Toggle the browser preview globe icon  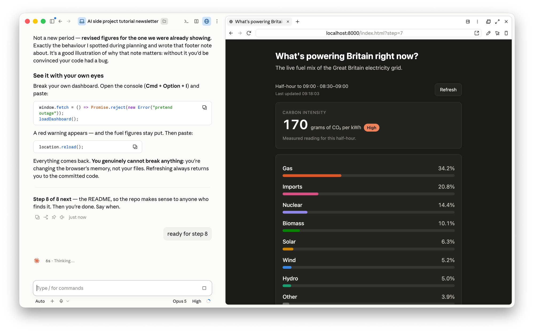pos(206,21)
